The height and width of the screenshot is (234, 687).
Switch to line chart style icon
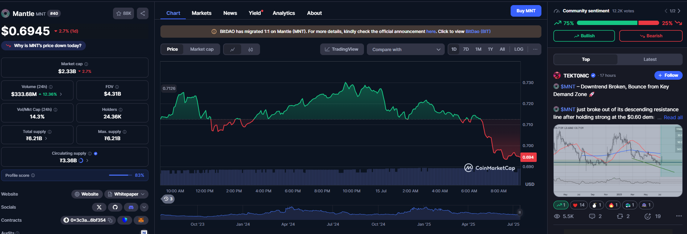(233, 49)
